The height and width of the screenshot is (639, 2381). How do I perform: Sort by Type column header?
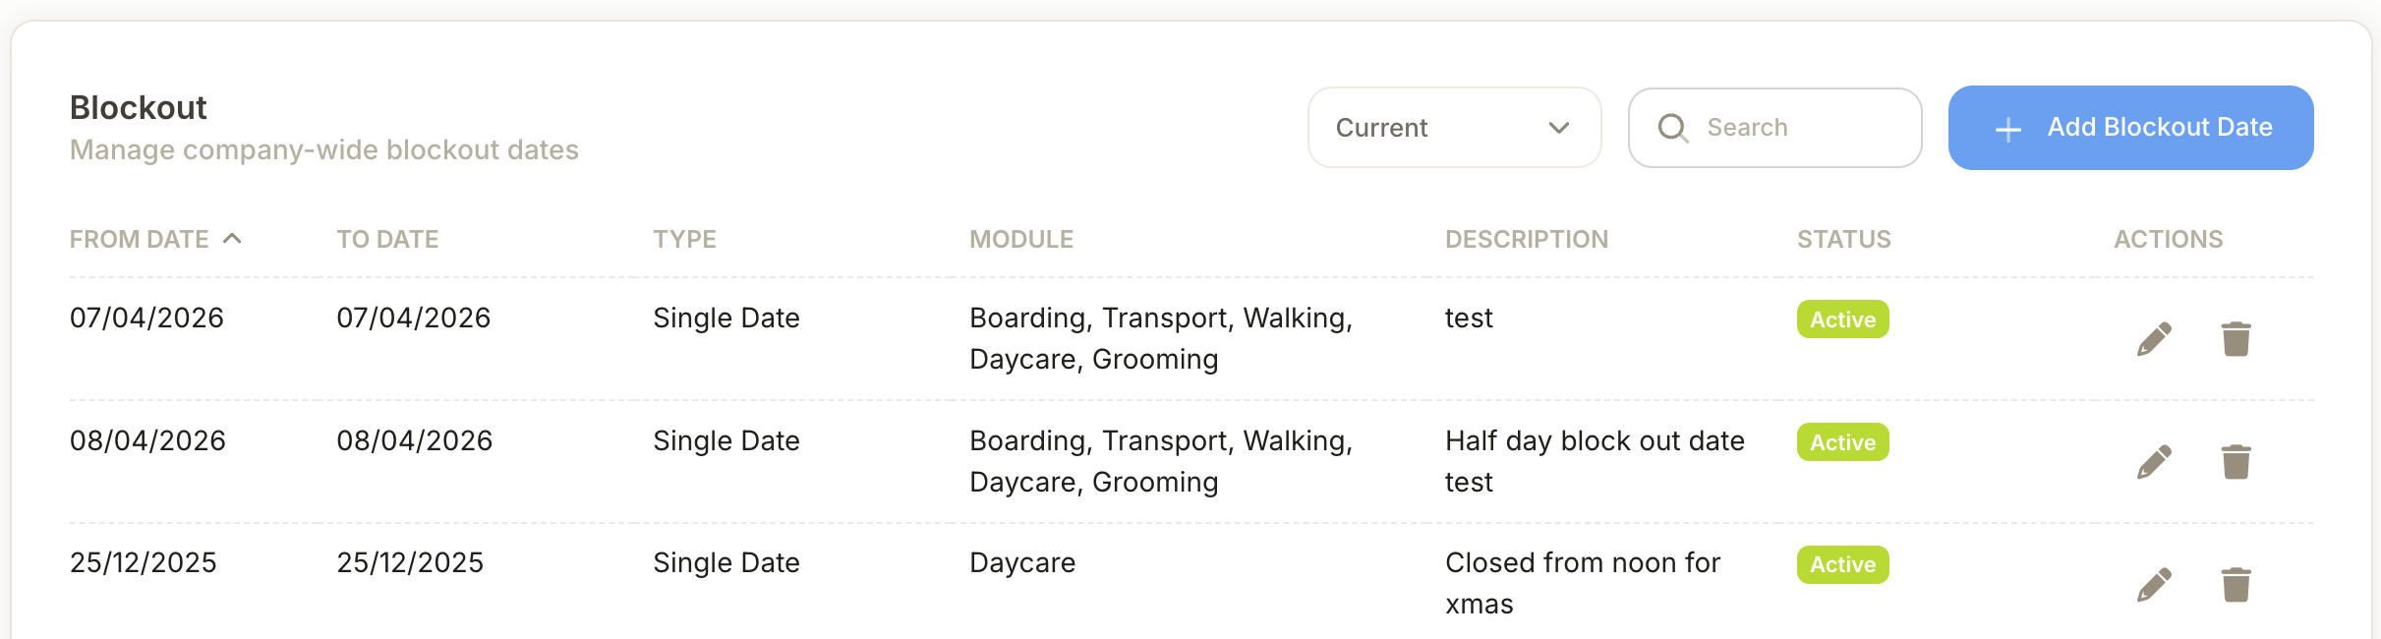[684, 239]
